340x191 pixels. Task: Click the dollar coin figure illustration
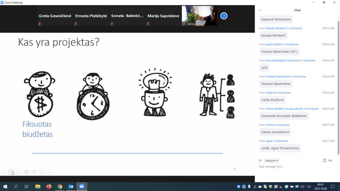[39, 94]
